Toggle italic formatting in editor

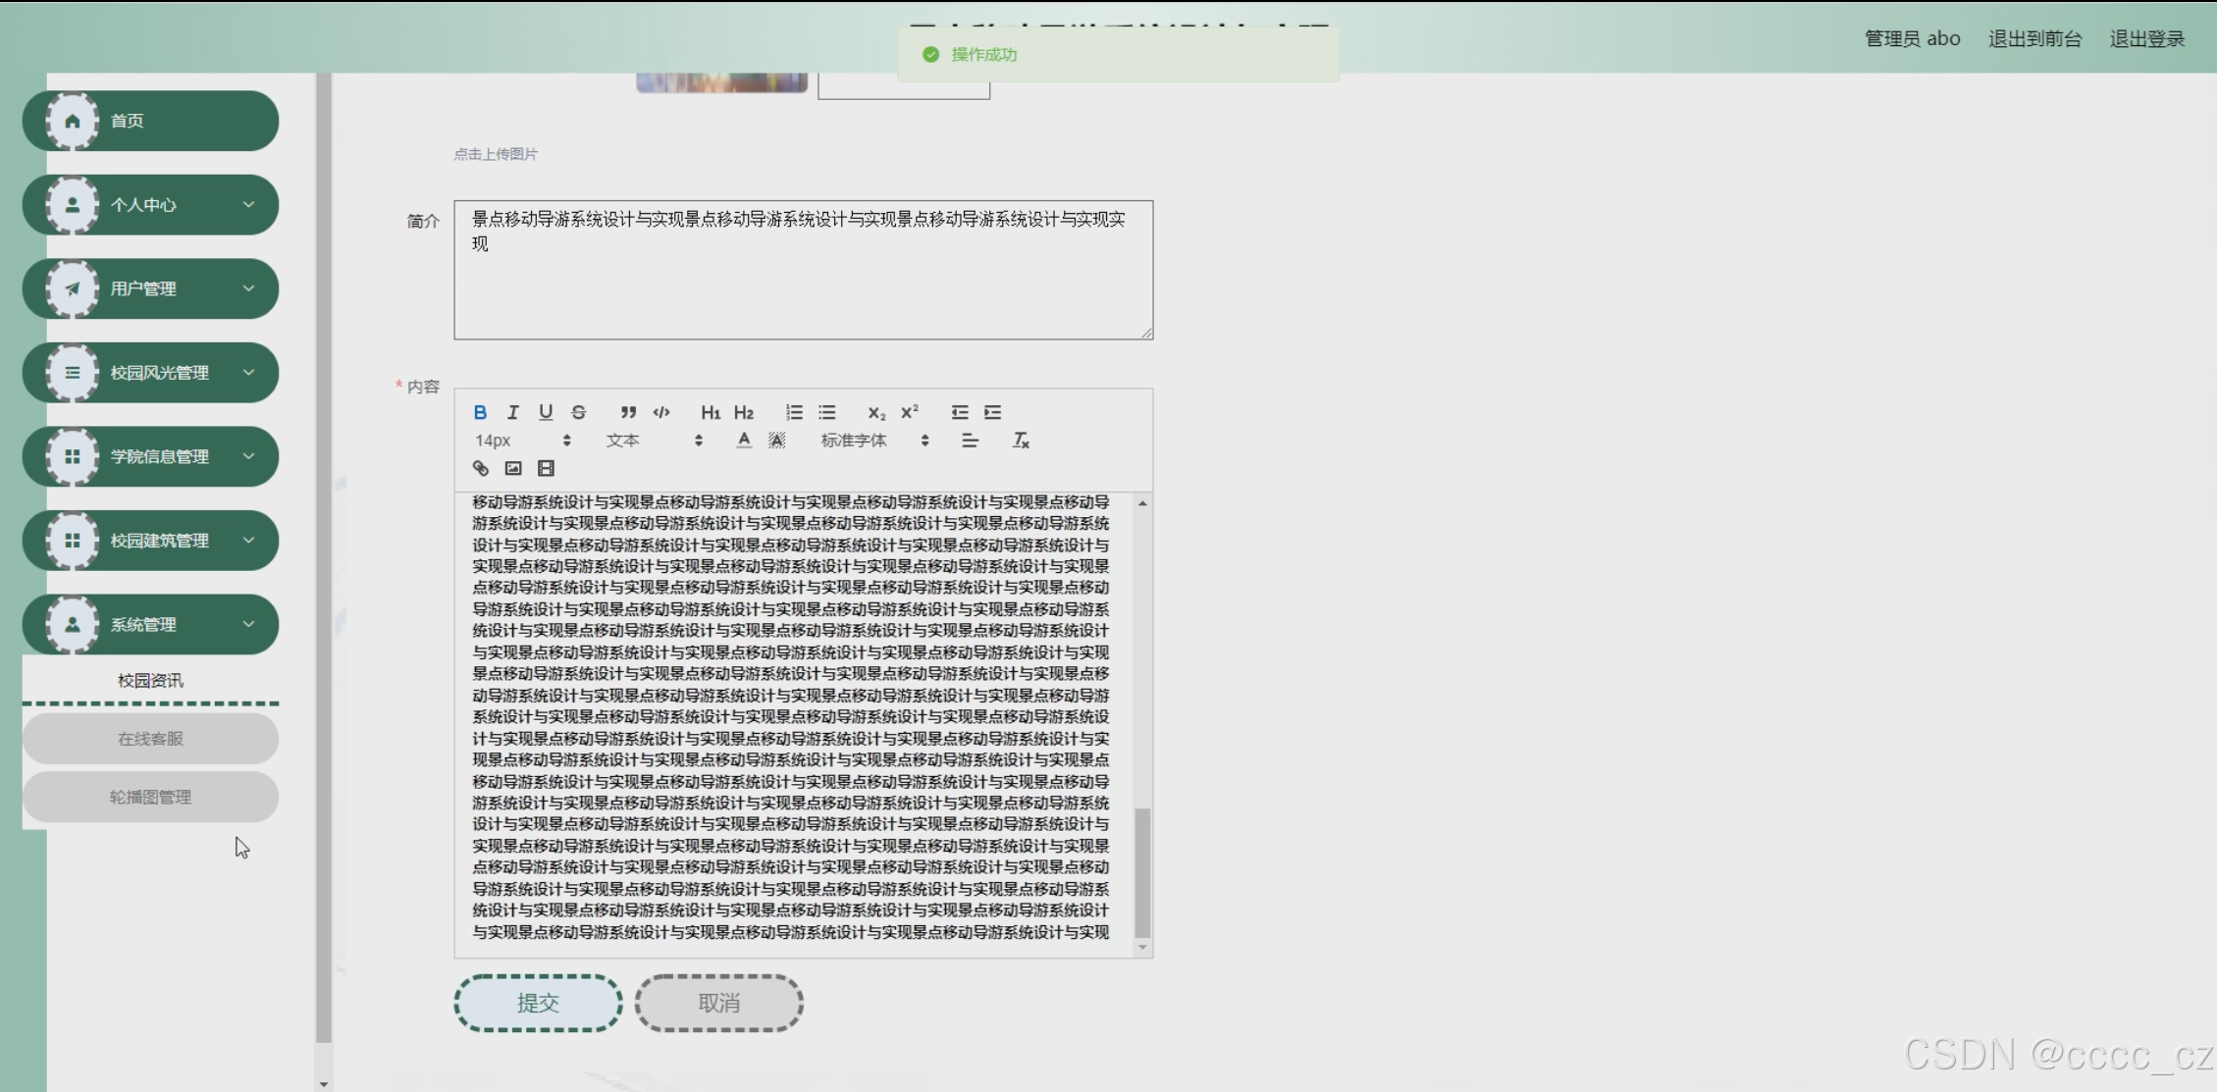[512, 412]
